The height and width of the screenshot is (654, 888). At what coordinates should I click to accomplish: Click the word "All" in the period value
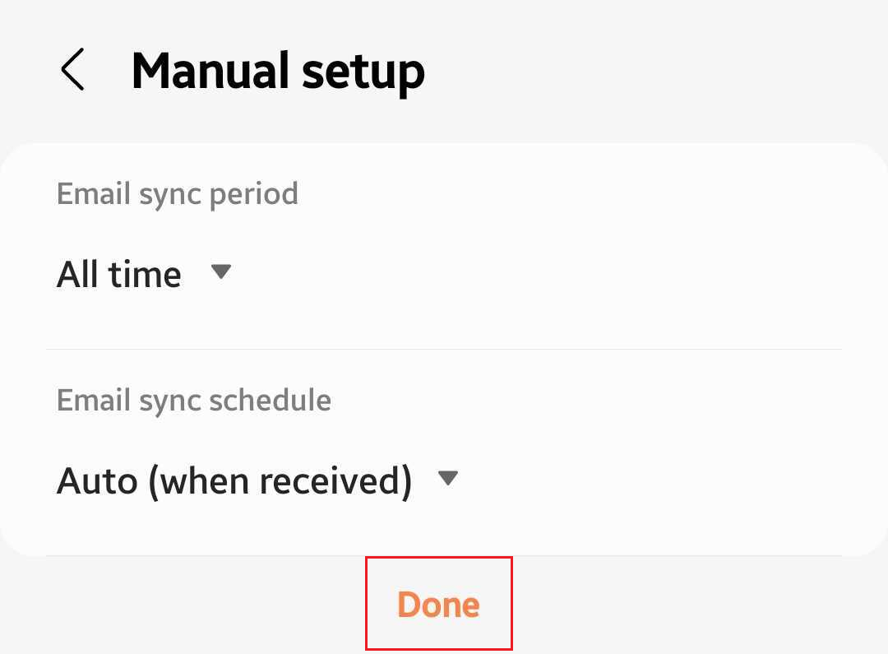(x=78, y=274)
